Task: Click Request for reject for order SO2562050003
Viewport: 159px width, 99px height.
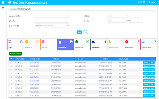Action: point(149,88)
